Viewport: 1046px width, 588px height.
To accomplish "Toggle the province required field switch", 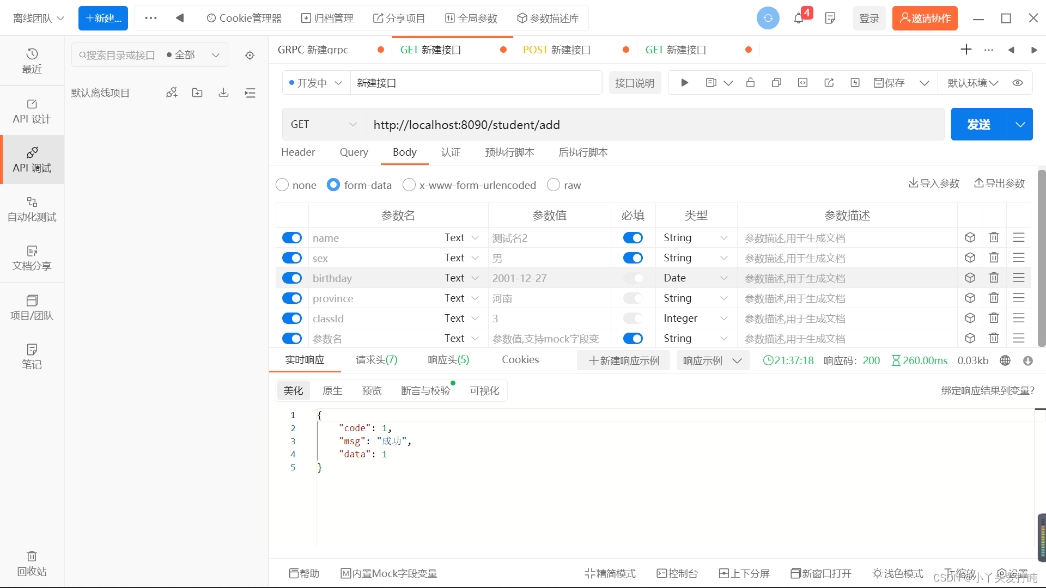I will point(632,297).
